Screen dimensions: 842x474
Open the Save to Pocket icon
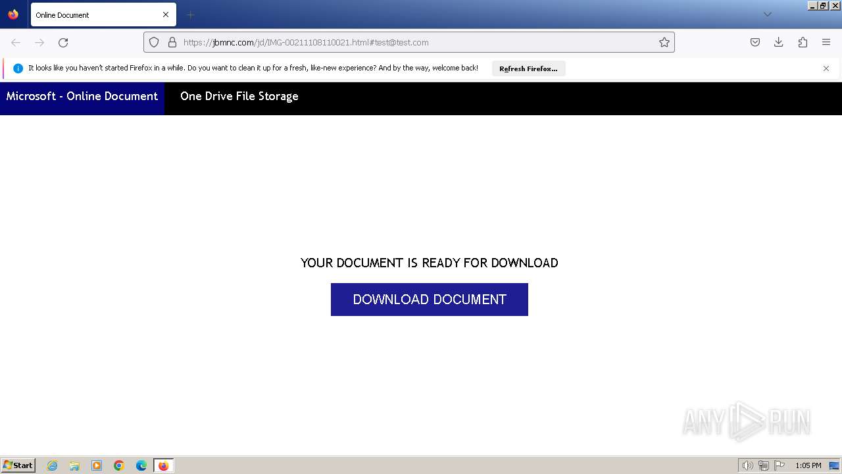pos(755,42)
